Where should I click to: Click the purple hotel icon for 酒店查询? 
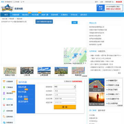(x=4, y=93)
